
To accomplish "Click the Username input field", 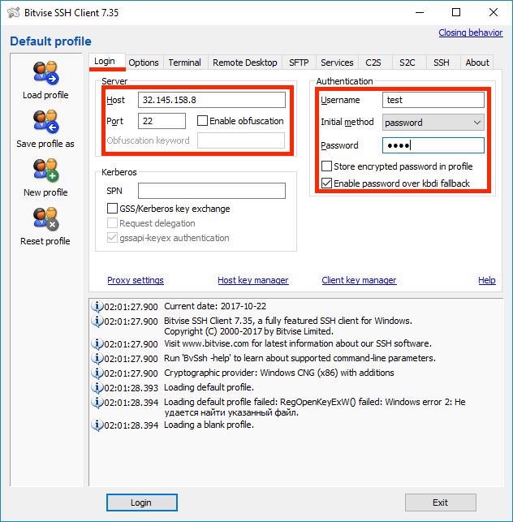I will coord(433,100).
